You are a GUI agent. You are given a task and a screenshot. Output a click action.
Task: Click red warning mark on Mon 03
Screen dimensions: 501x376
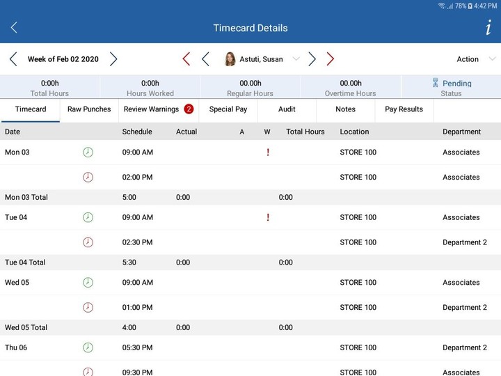click(x=268, y=152)
